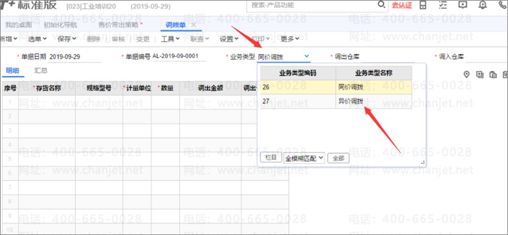
Task: Select 同价调拨 row in popup list
Action: click(x=336, y=87)
